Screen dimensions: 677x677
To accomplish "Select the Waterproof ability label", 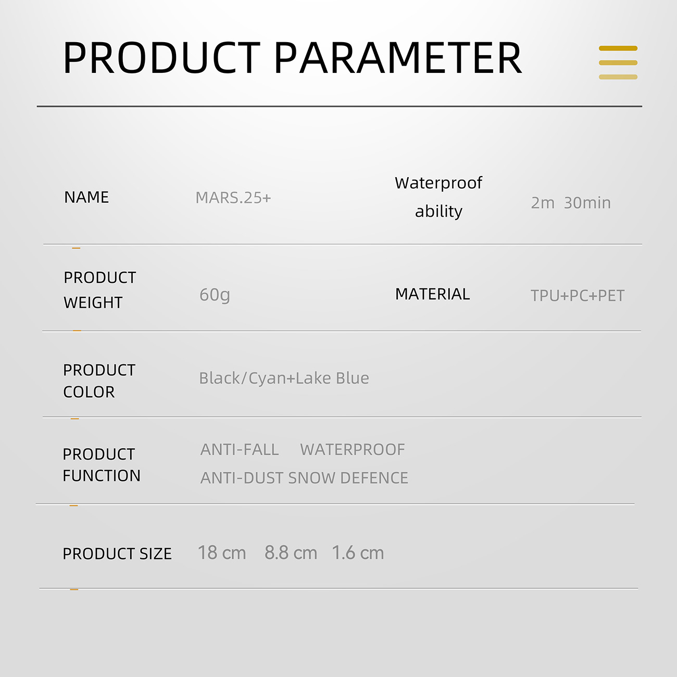I will click(x=438, y=197).
